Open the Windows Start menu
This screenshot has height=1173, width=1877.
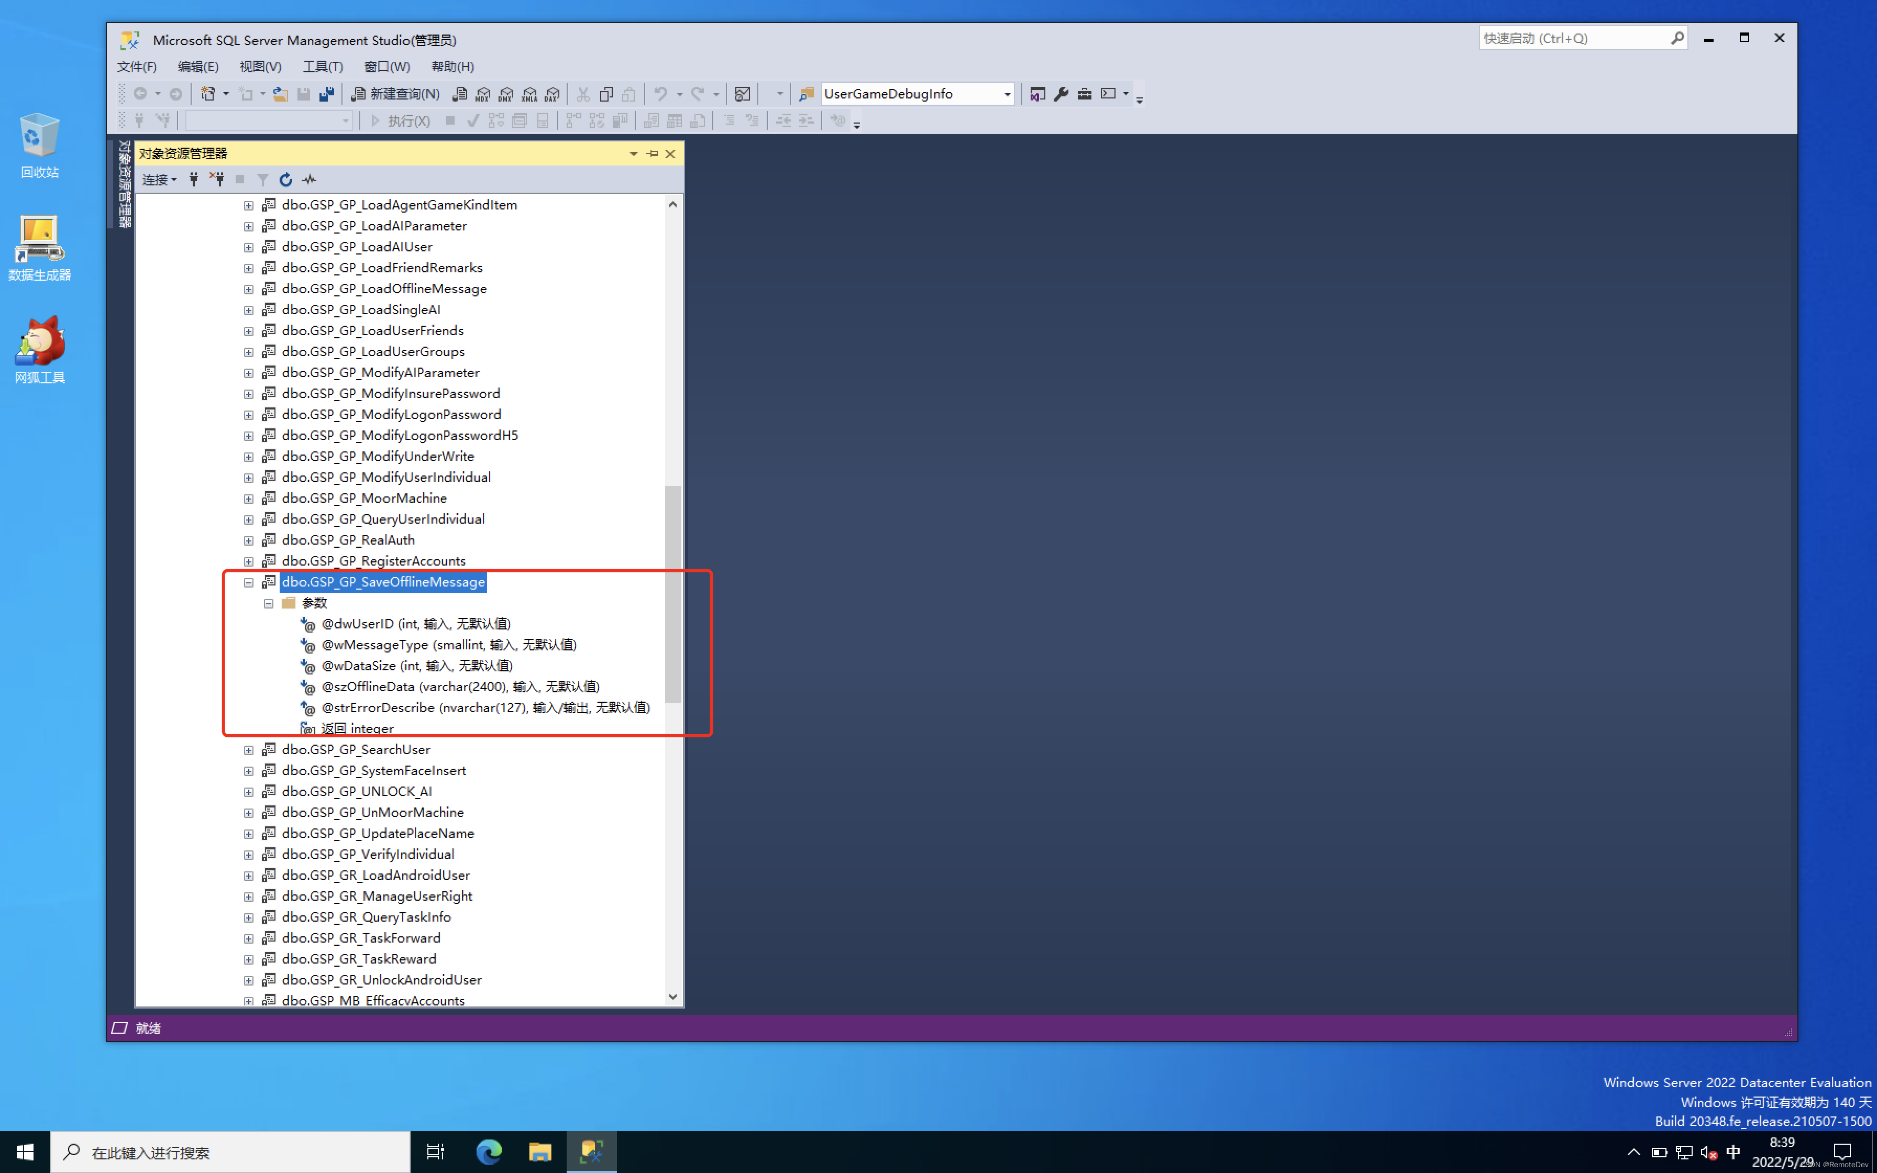pyautogui.click(x=25, y=1152)
